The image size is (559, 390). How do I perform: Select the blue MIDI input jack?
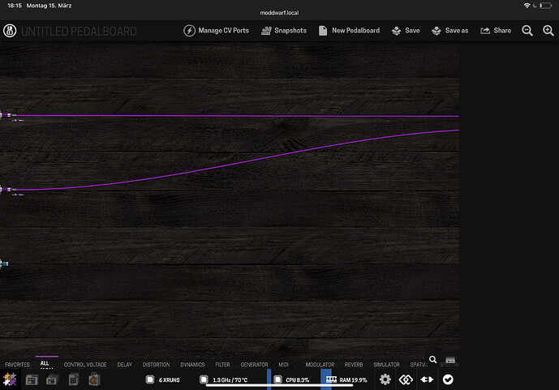click(x=4, y=264)
